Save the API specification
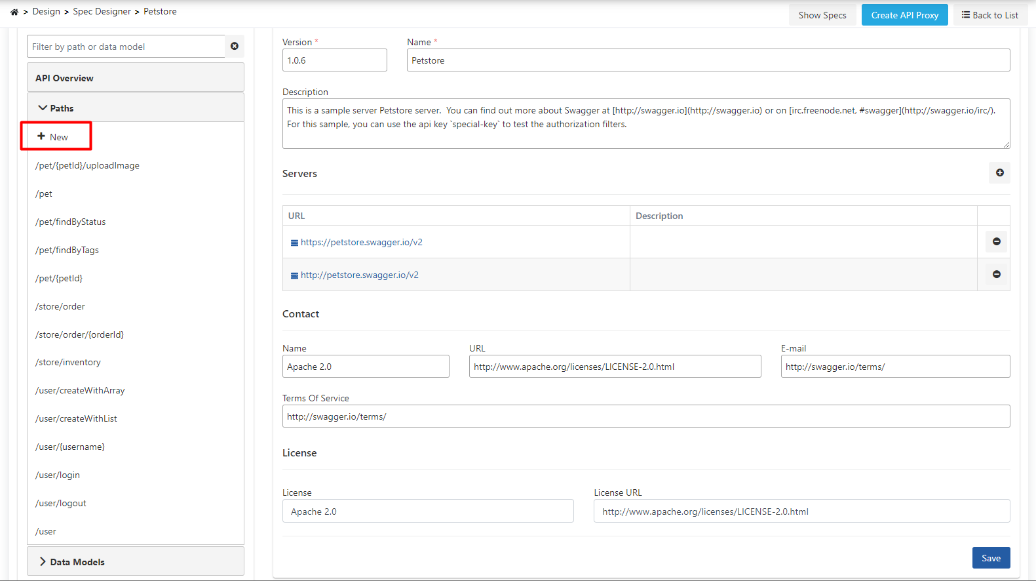Image resolution: width=1036 pixels, height=581 pixels. point(991,558)
